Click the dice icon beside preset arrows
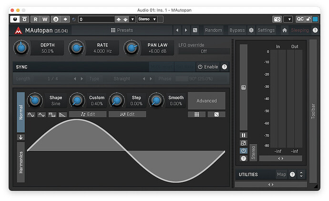The width and height of the screenshot is (329, 201). [195, 30]
